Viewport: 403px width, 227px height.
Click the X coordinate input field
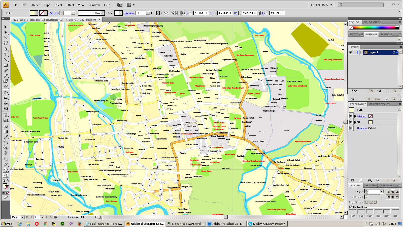201,13
